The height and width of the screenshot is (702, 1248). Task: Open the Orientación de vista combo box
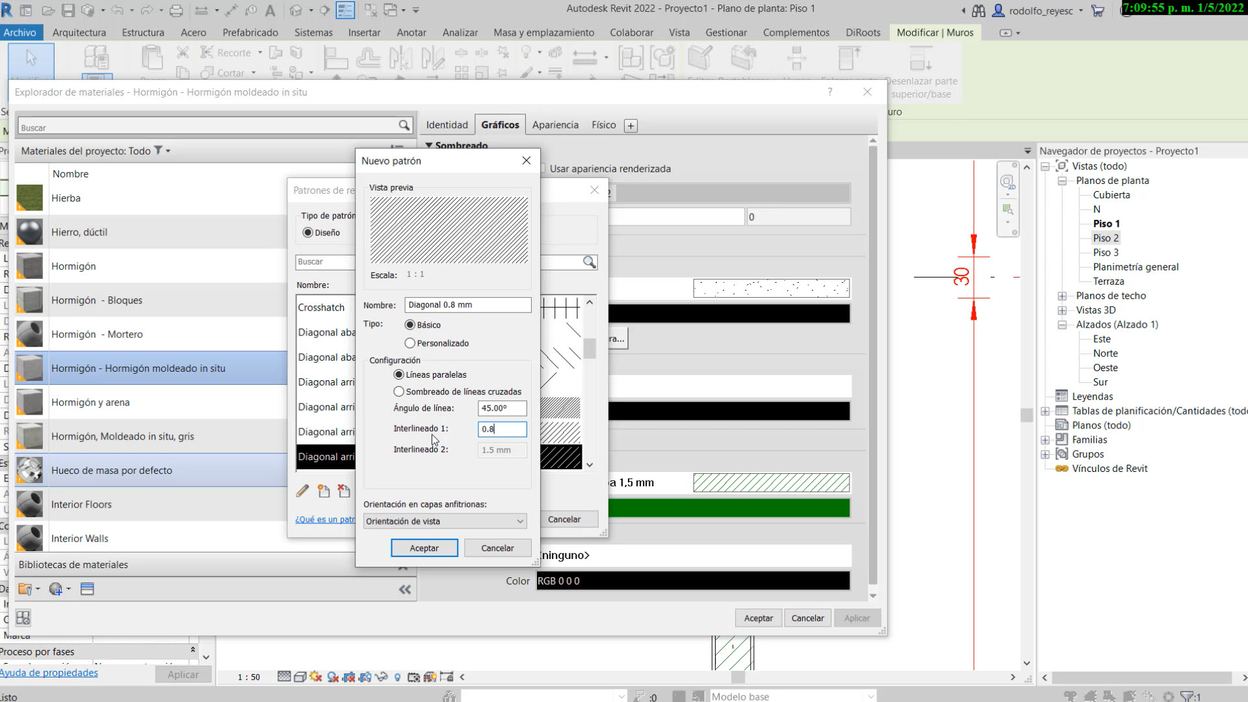tap(445, 521)
